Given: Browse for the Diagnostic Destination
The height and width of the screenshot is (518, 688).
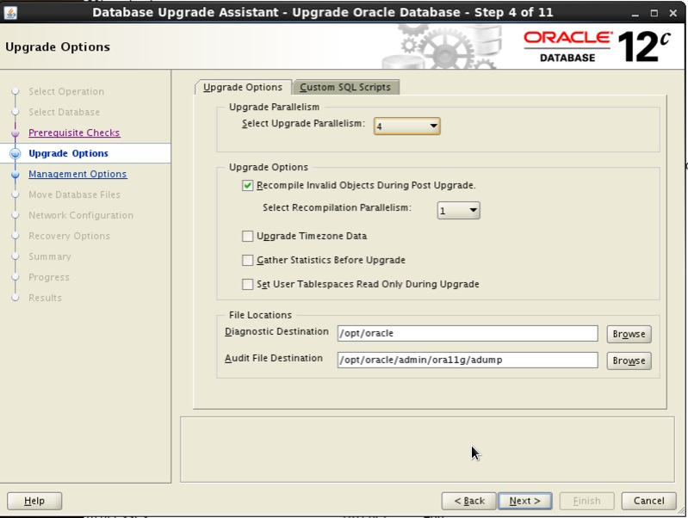Looking at the screenshot, I should [x=629, y=334].
